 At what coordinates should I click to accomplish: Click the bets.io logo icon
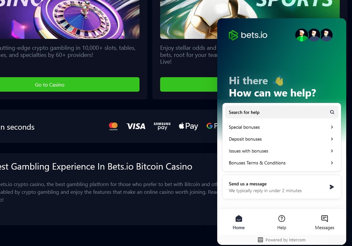click(x=233, y=35)
